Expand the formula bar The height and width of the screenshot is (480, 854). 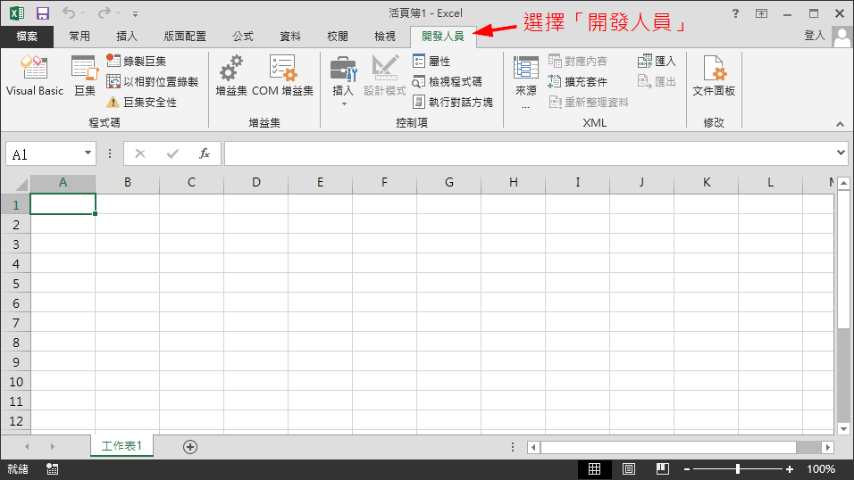point(841,153)
